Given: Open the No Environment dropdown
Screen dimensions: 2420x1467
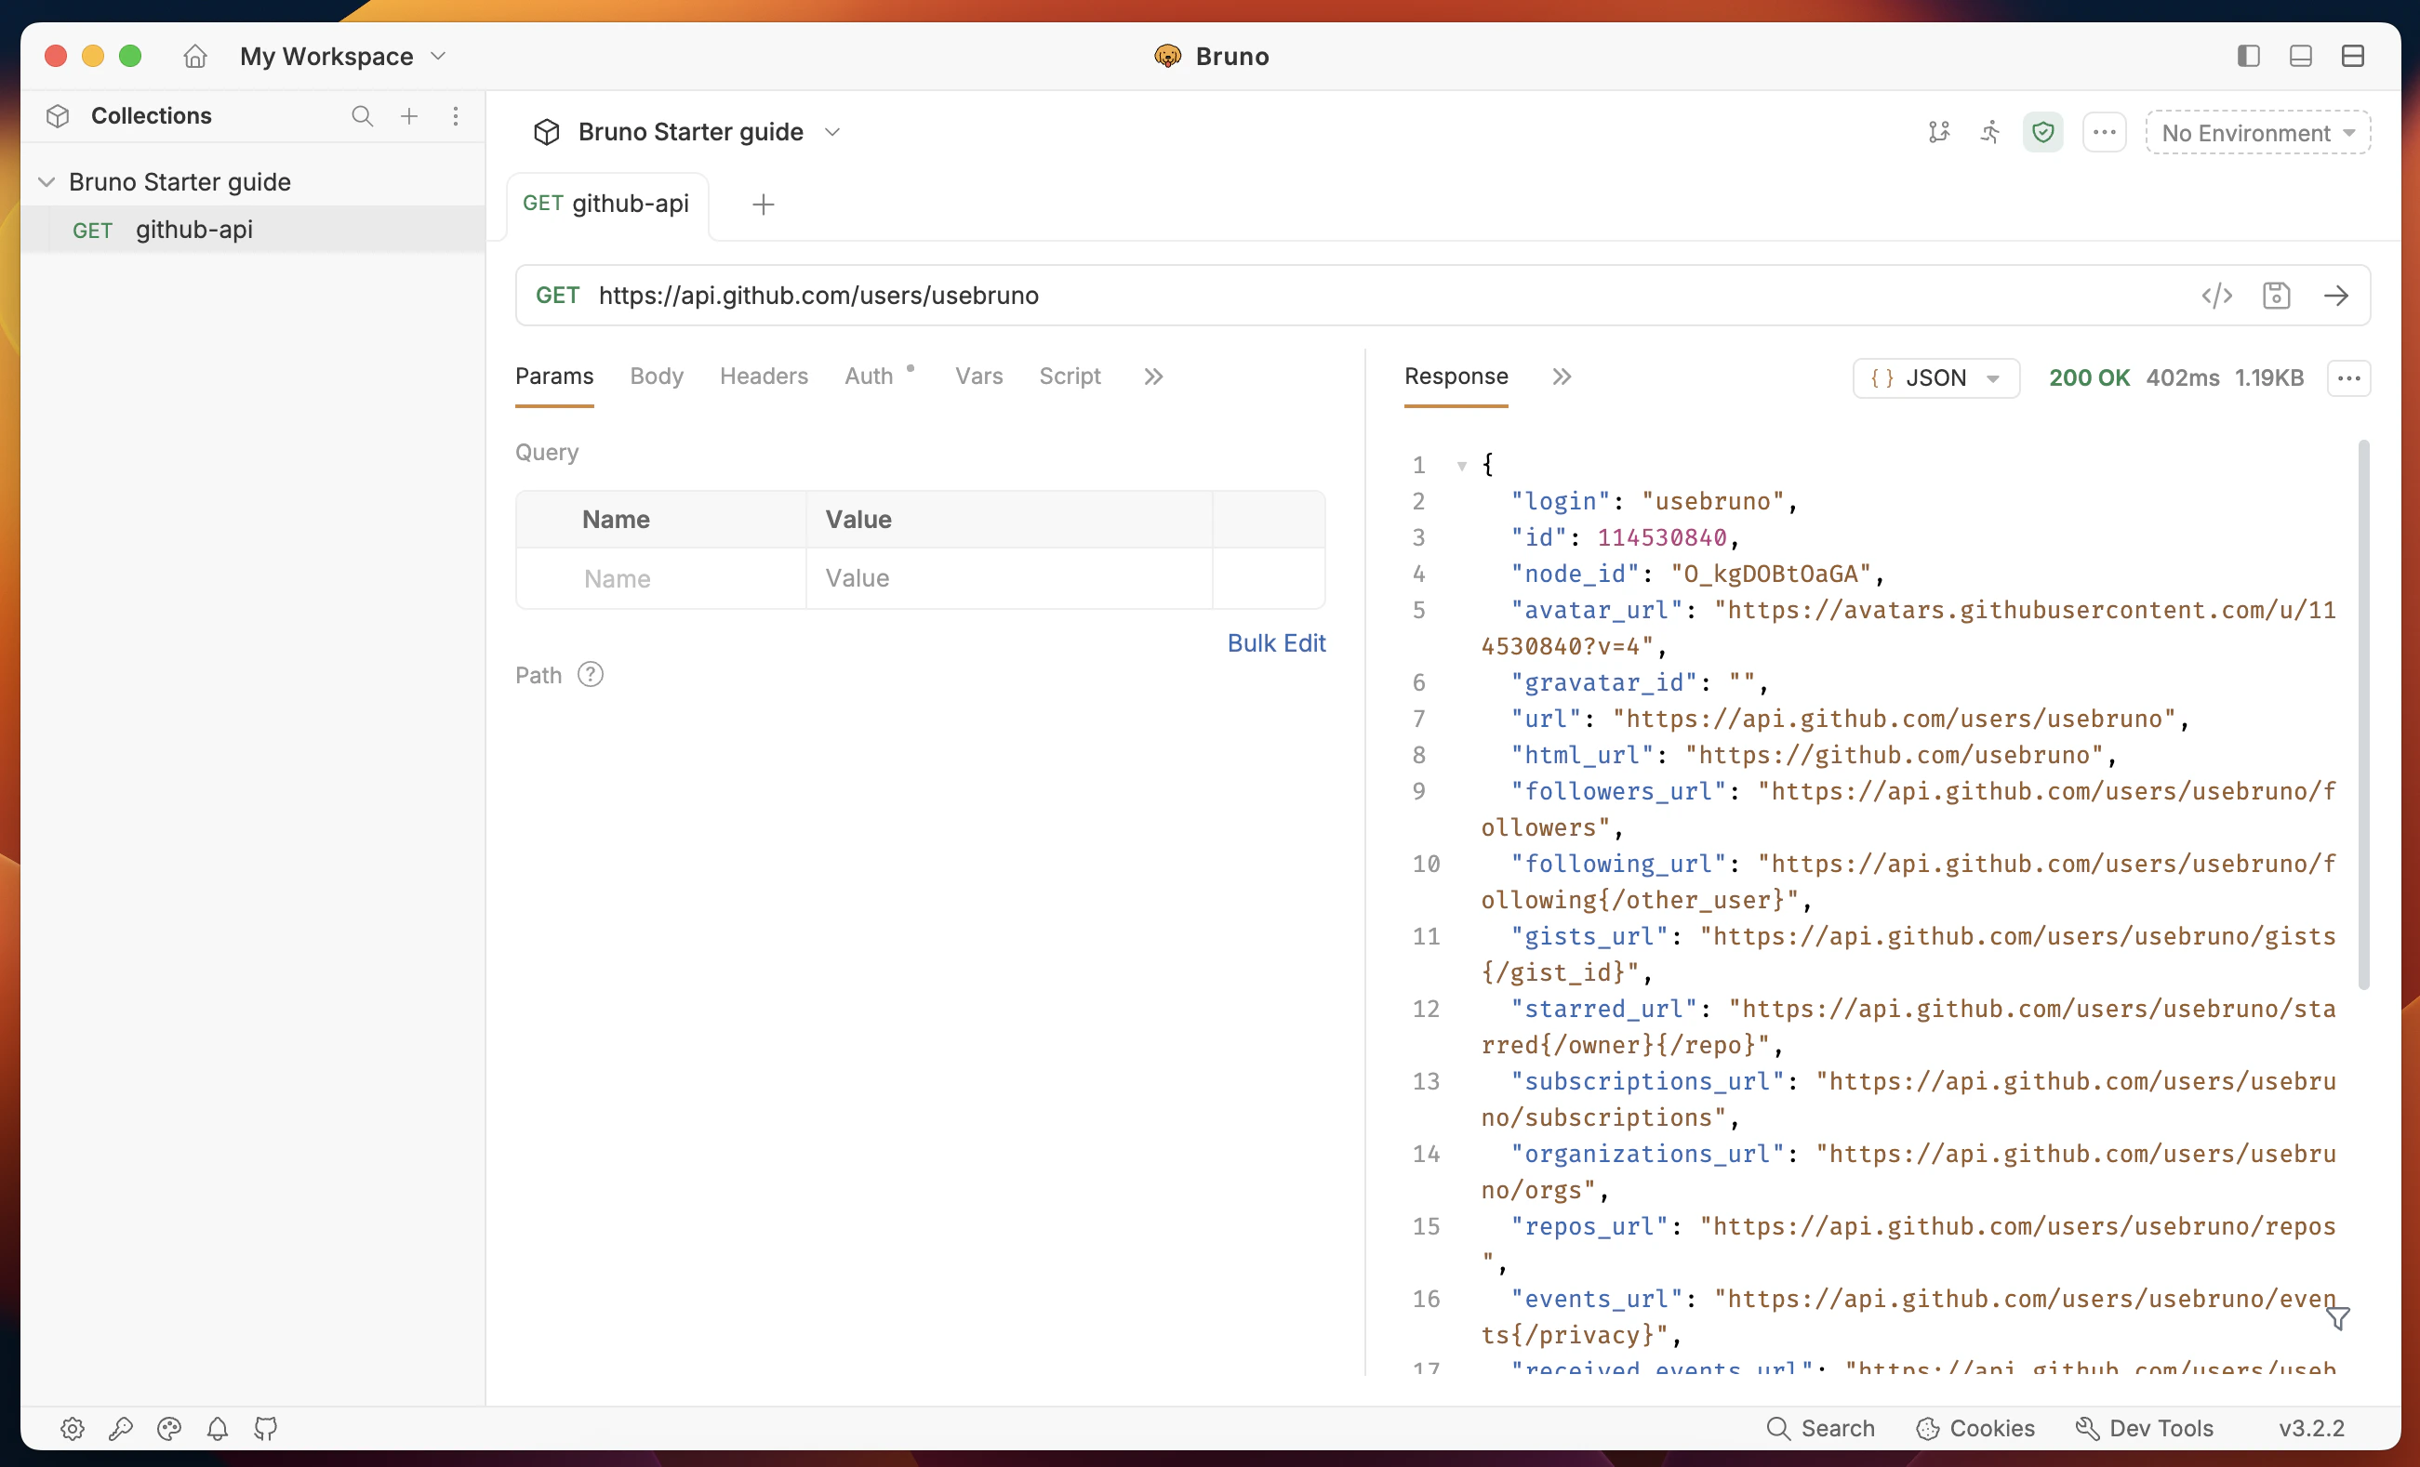Looking at the screenshot, I should tap(2257, 134).
